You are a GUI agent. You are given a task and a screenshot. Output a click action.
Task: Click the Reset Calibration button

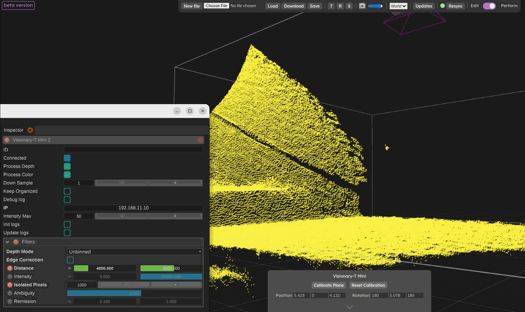(368, 285)
